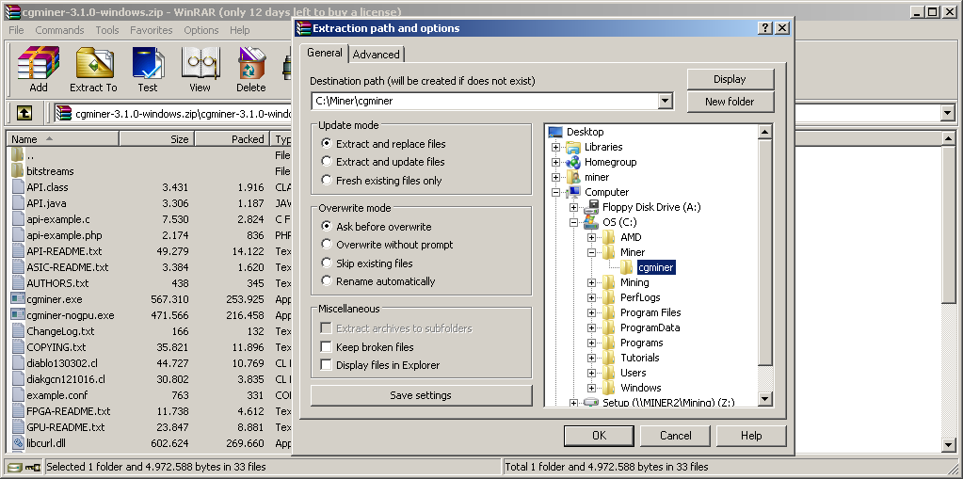Click the Save settings button
The image size is (963, 479).
[421, 395]
